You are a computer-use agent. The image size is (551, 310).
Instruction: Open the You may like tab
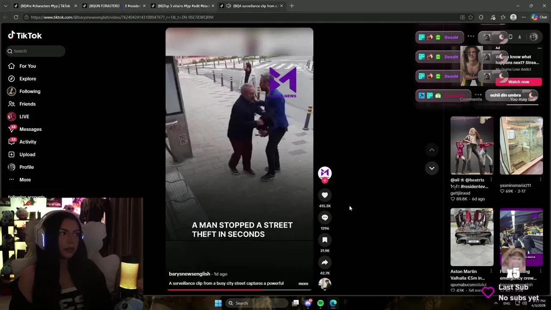522,99
